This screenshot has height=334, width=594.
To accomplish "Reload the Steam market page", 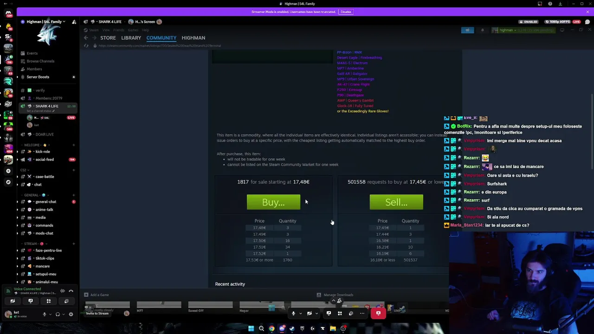I will click(86, 45).
